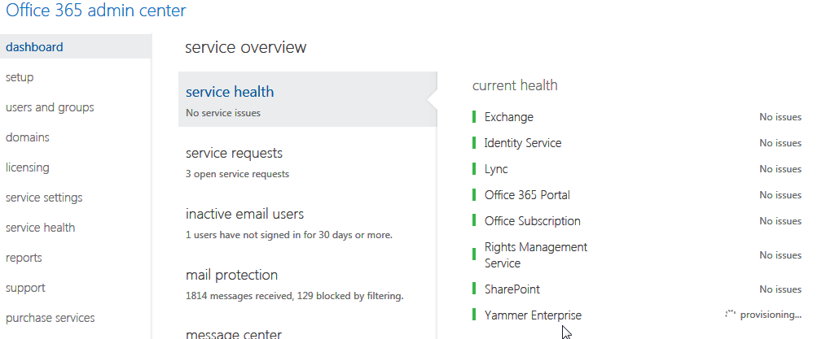Open the domains page
817x339 pixels.
tap(28, 137)
